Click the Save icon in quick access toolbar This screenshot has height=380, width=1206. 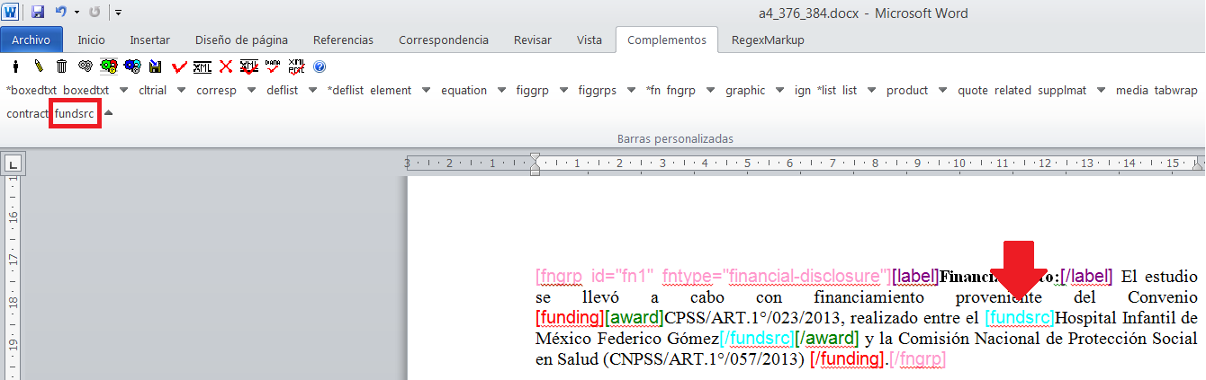[38, 13]
